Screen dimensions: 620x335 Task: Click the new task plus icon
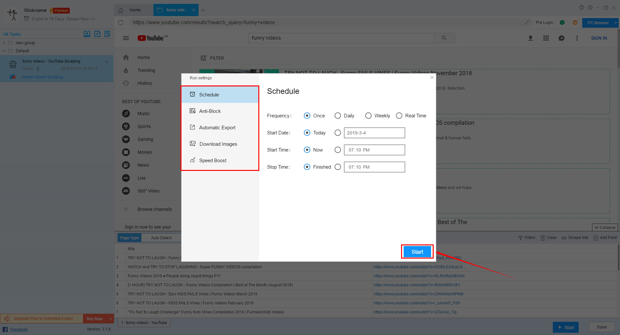[x=97, y=34]
